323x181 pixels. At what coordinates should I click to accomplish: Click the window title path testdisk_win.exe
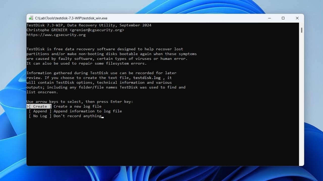(x=71, y=18)
